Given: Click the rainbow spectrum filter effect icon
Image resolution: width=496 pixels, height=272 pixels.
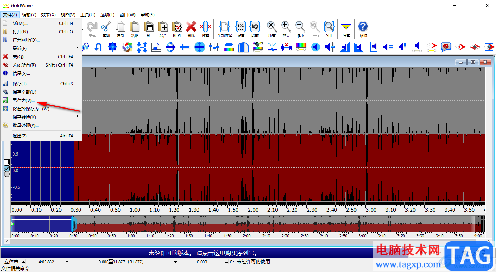Looking at the screenshot, I should click(x=301, y=47).
